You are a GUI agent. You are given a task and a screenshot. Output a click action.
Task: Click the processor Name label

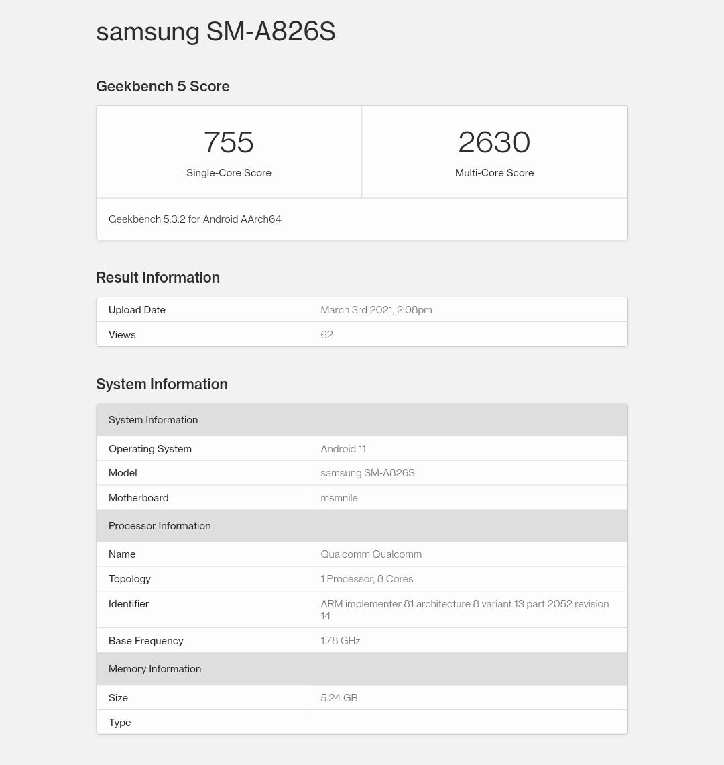(122, 554)
